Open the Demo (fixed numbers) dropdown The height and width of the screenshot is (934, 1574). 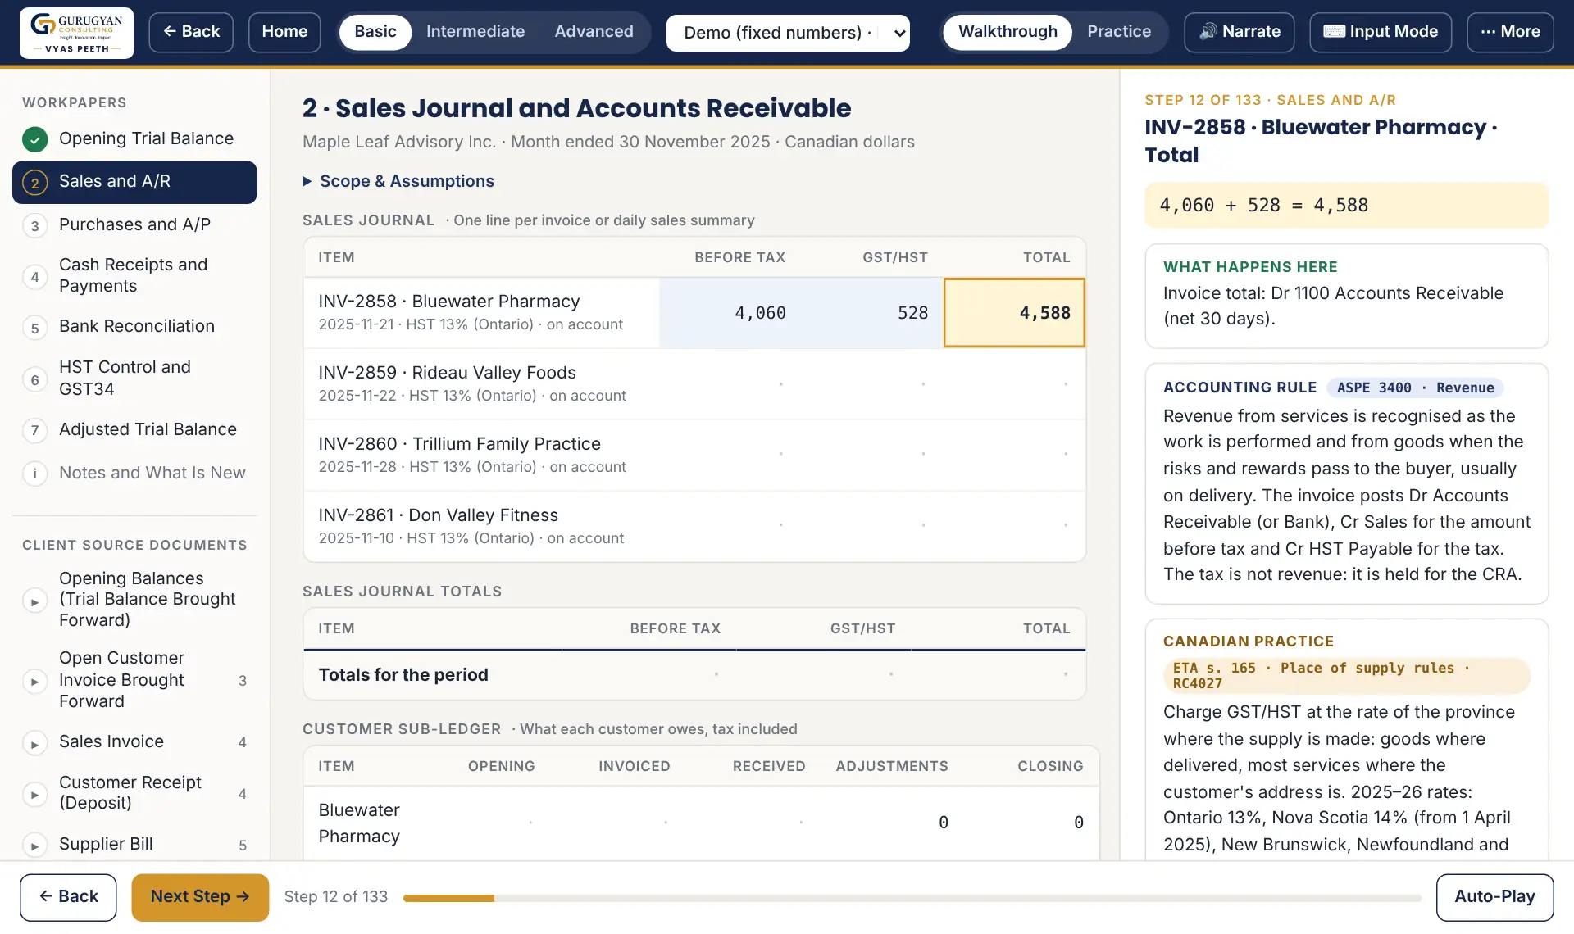tap(788, 33)
